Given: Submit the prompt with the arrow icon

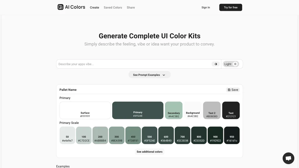Looking at the screenshot, I should coord(216,64).
